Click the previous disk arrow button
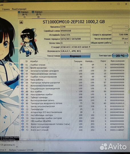 pyautogui.click(x=21, y=22)
